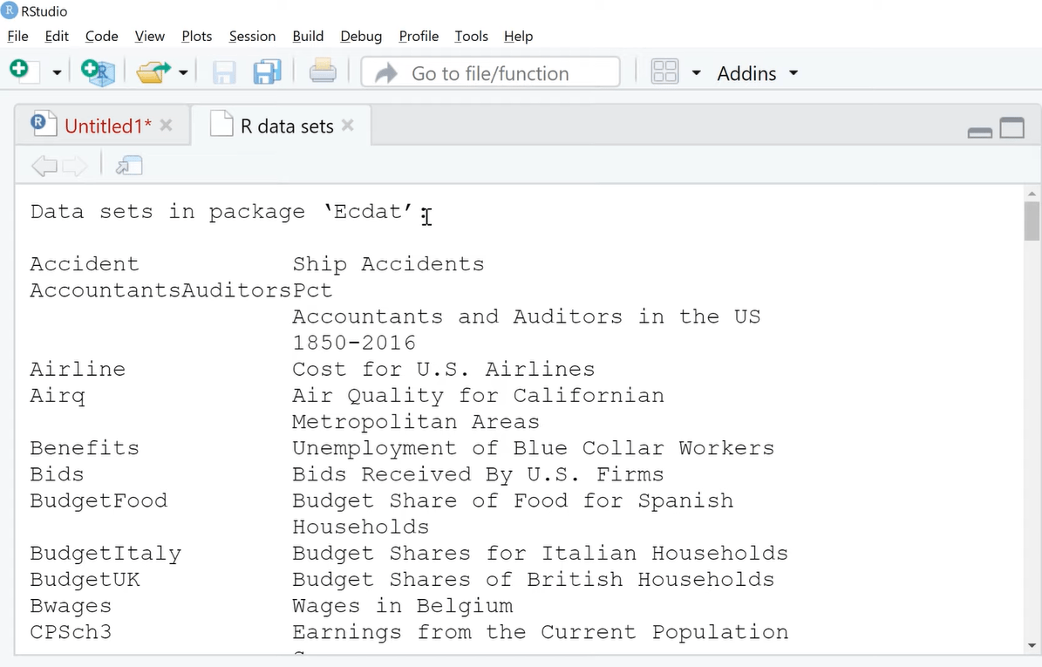Open the Code menu
The width and height of the screenshot is (1042, 667).
pyautogui.click(x=102, y=36)
